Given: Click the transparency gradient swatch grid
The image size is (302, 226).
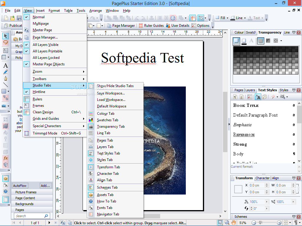Looking at the screenshot, I should coord(266,60).
